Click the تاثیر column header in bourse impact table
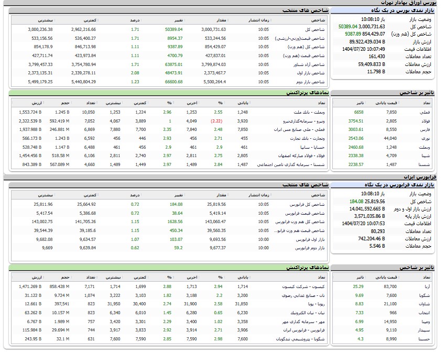 (357, 102)
